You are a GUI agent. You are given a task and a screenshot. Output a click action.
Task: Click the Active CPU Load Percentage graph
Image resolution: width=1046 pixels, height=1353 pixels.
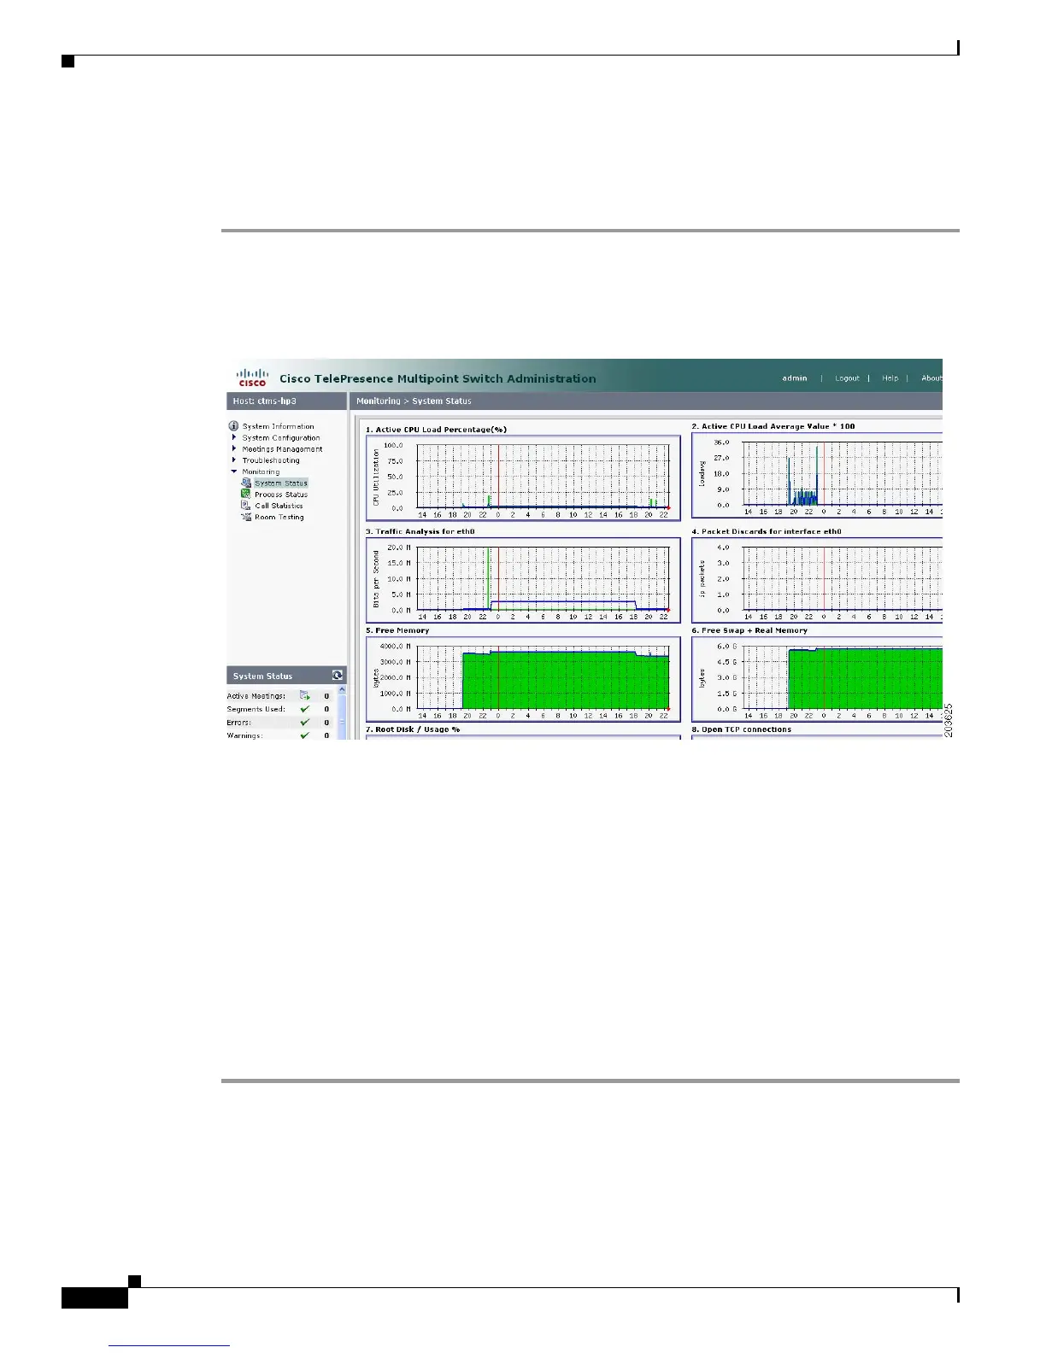pos(523,477)
